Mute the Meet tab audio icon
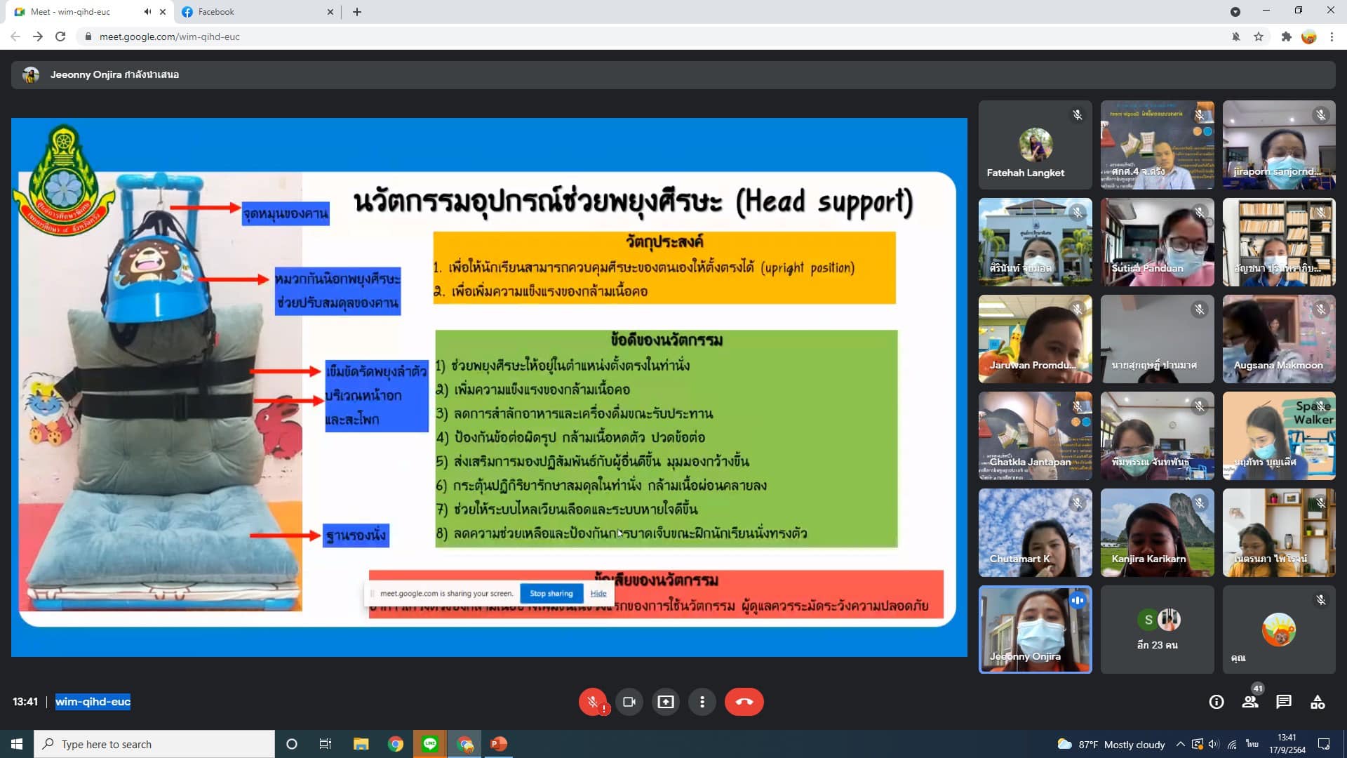 147,12
